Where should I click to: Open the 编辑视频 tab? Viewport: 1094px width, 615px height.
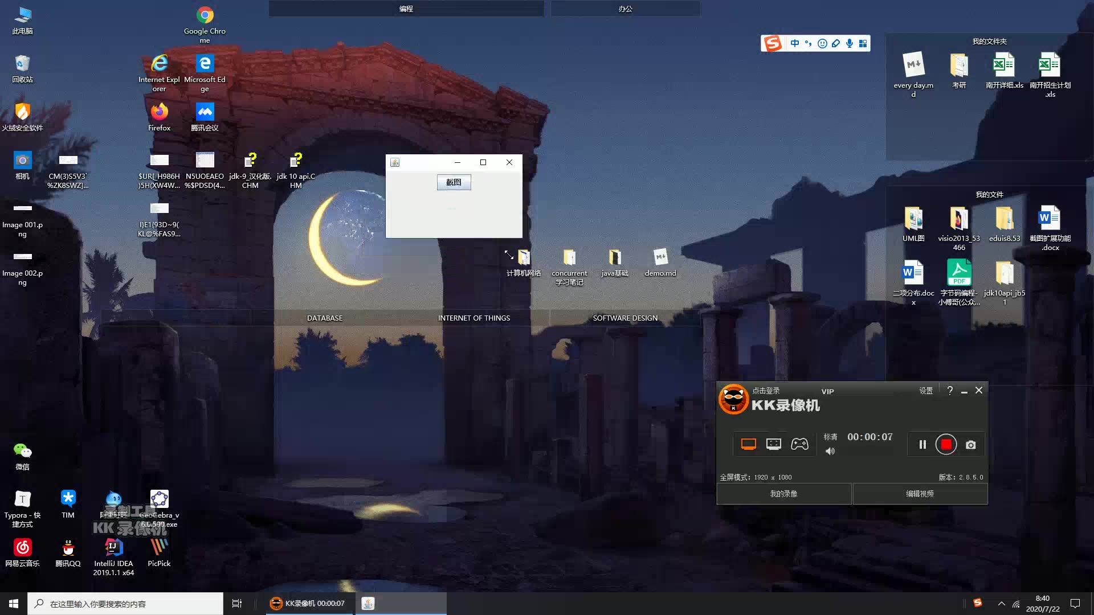920,494
